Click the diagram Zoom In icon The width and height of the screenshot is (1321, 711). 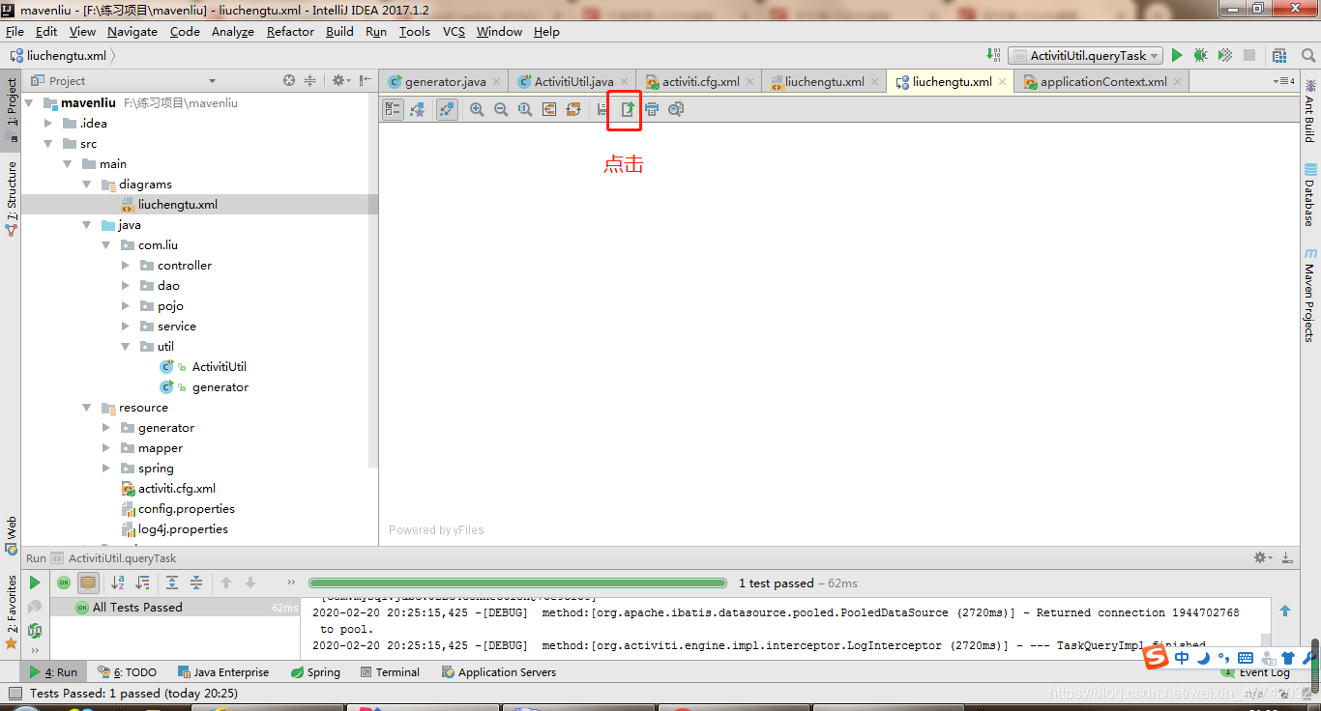477,109
